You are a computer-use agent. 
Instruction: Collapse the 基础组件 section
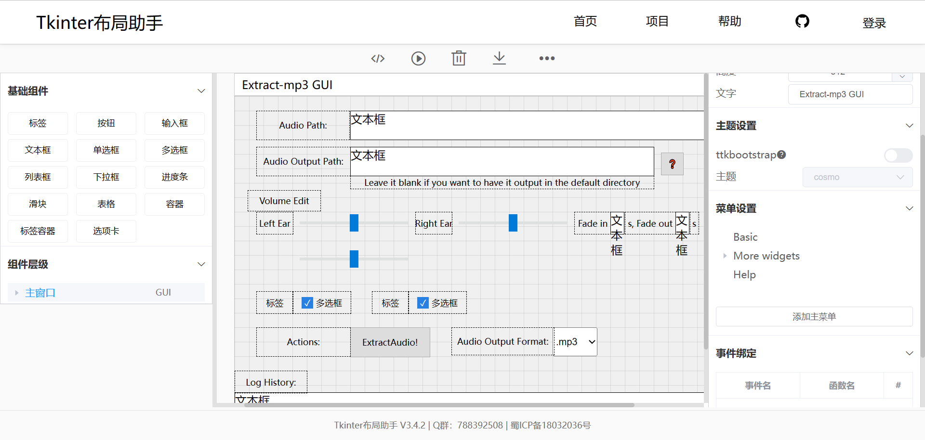(x=201, y=91)
